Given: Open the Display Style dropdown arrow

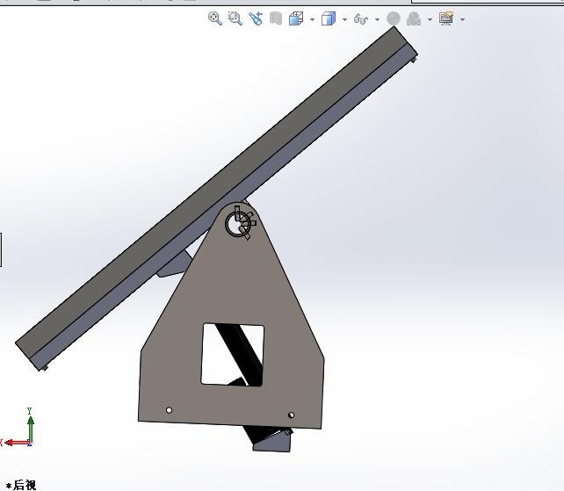Looking at the screenshot, I should (x=344, y=19).
